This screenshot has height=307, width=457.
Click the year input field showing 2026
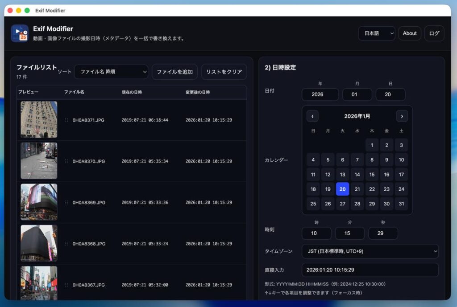coord(320,94)
